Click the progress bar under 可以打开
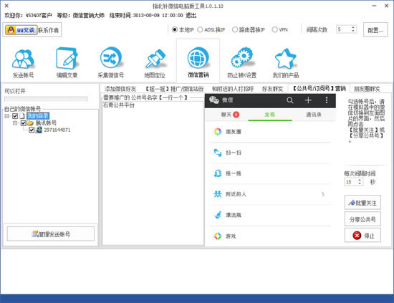Viewport: 394px width, 303px height. click(46, 99)
